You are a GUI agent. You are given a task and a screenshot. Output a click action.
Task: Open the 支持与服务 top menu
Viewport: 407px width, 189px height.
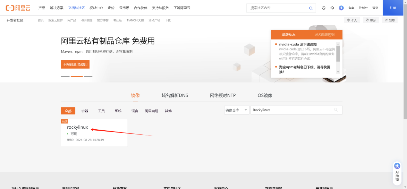[160, 8]
